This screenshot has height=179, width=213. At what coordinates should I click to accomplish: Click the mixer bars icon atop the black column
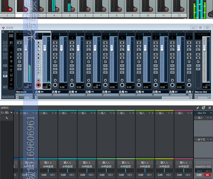(x=11, y=36)
